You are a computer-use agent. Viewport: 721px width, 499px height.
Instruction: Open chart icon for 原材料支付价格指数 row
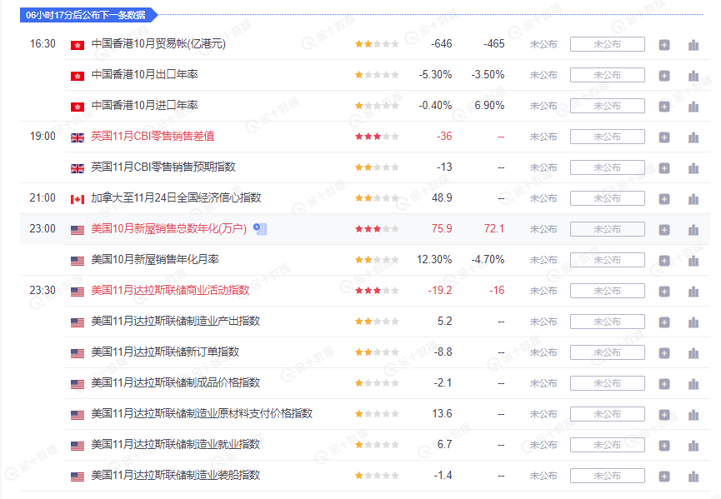click(693, 415)
